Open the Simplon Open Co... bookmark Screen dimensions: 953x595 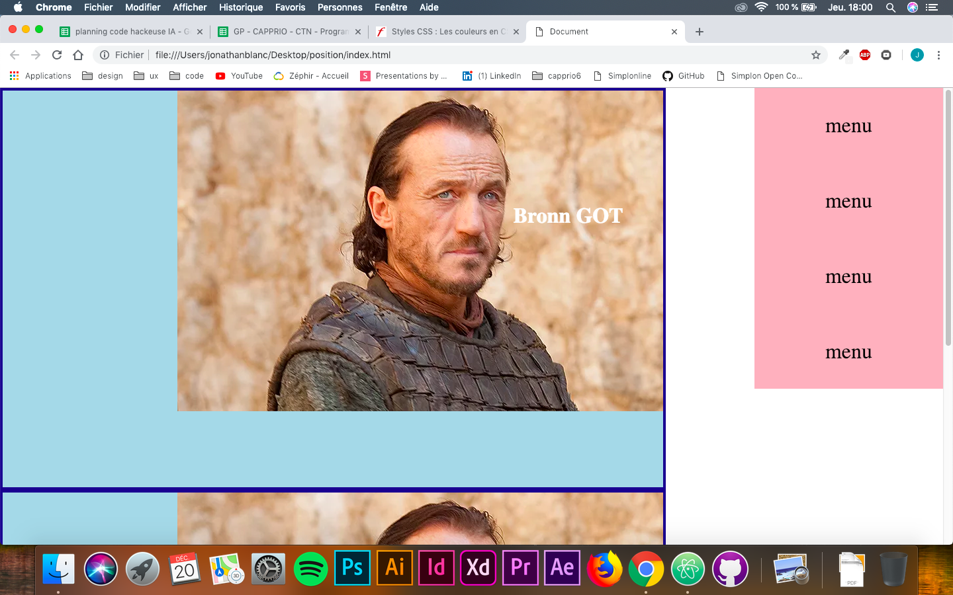(x=759, y=76)
